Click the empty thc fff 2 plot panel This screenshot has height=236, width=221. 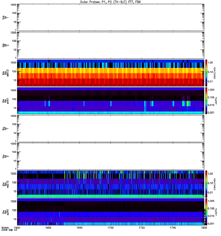111,156
